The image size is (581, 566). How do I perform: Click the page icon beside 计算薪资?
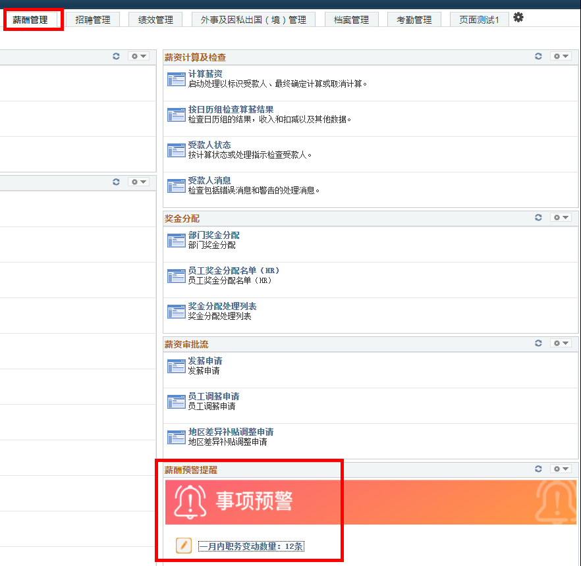pyautogui.click(x=177, y=79)
